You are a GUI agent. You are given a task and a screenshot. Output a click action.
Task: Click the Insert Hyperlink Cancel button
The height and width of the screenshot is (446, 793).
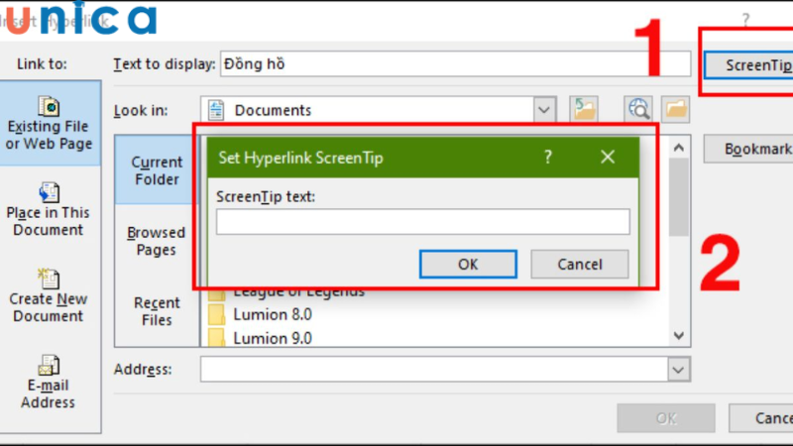pos(761,417)
